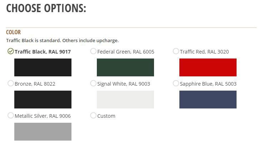The image size is (263, 152).
Task: Click the brown COLOR section title
Action: point(14,32)
